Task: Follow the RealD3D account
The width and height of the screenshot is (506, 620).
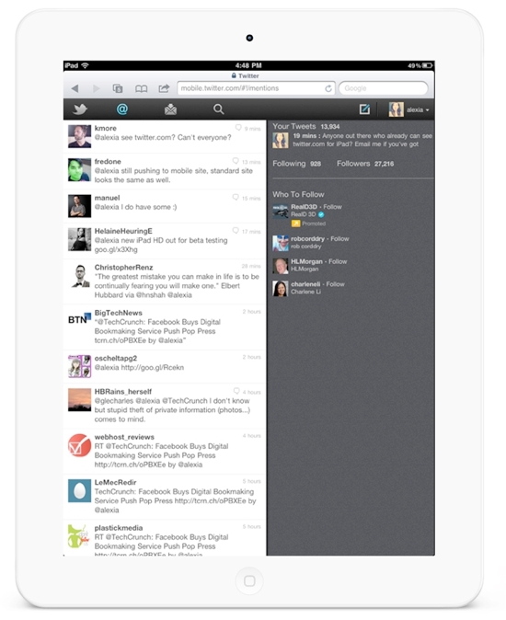Action: point(332,207)
